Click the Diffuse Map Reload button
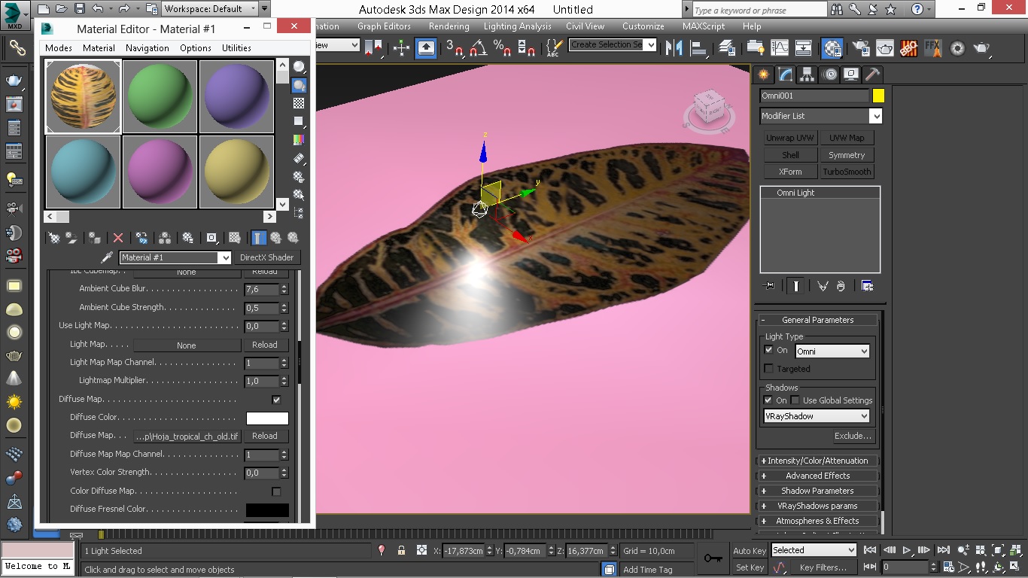 point(265,436)
